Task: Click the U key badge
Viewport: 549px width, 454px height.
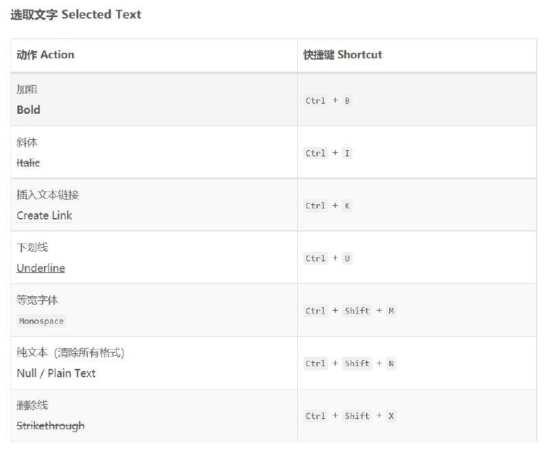Action: [x=347, y=259]
